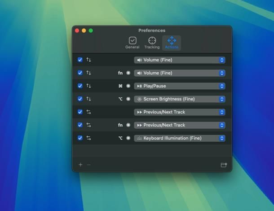The height and width of the screenshot is (211, 274).
Task: Click record-shortcut circle beside Keyboard Illumination (Fine)
Action: [128, 138]
